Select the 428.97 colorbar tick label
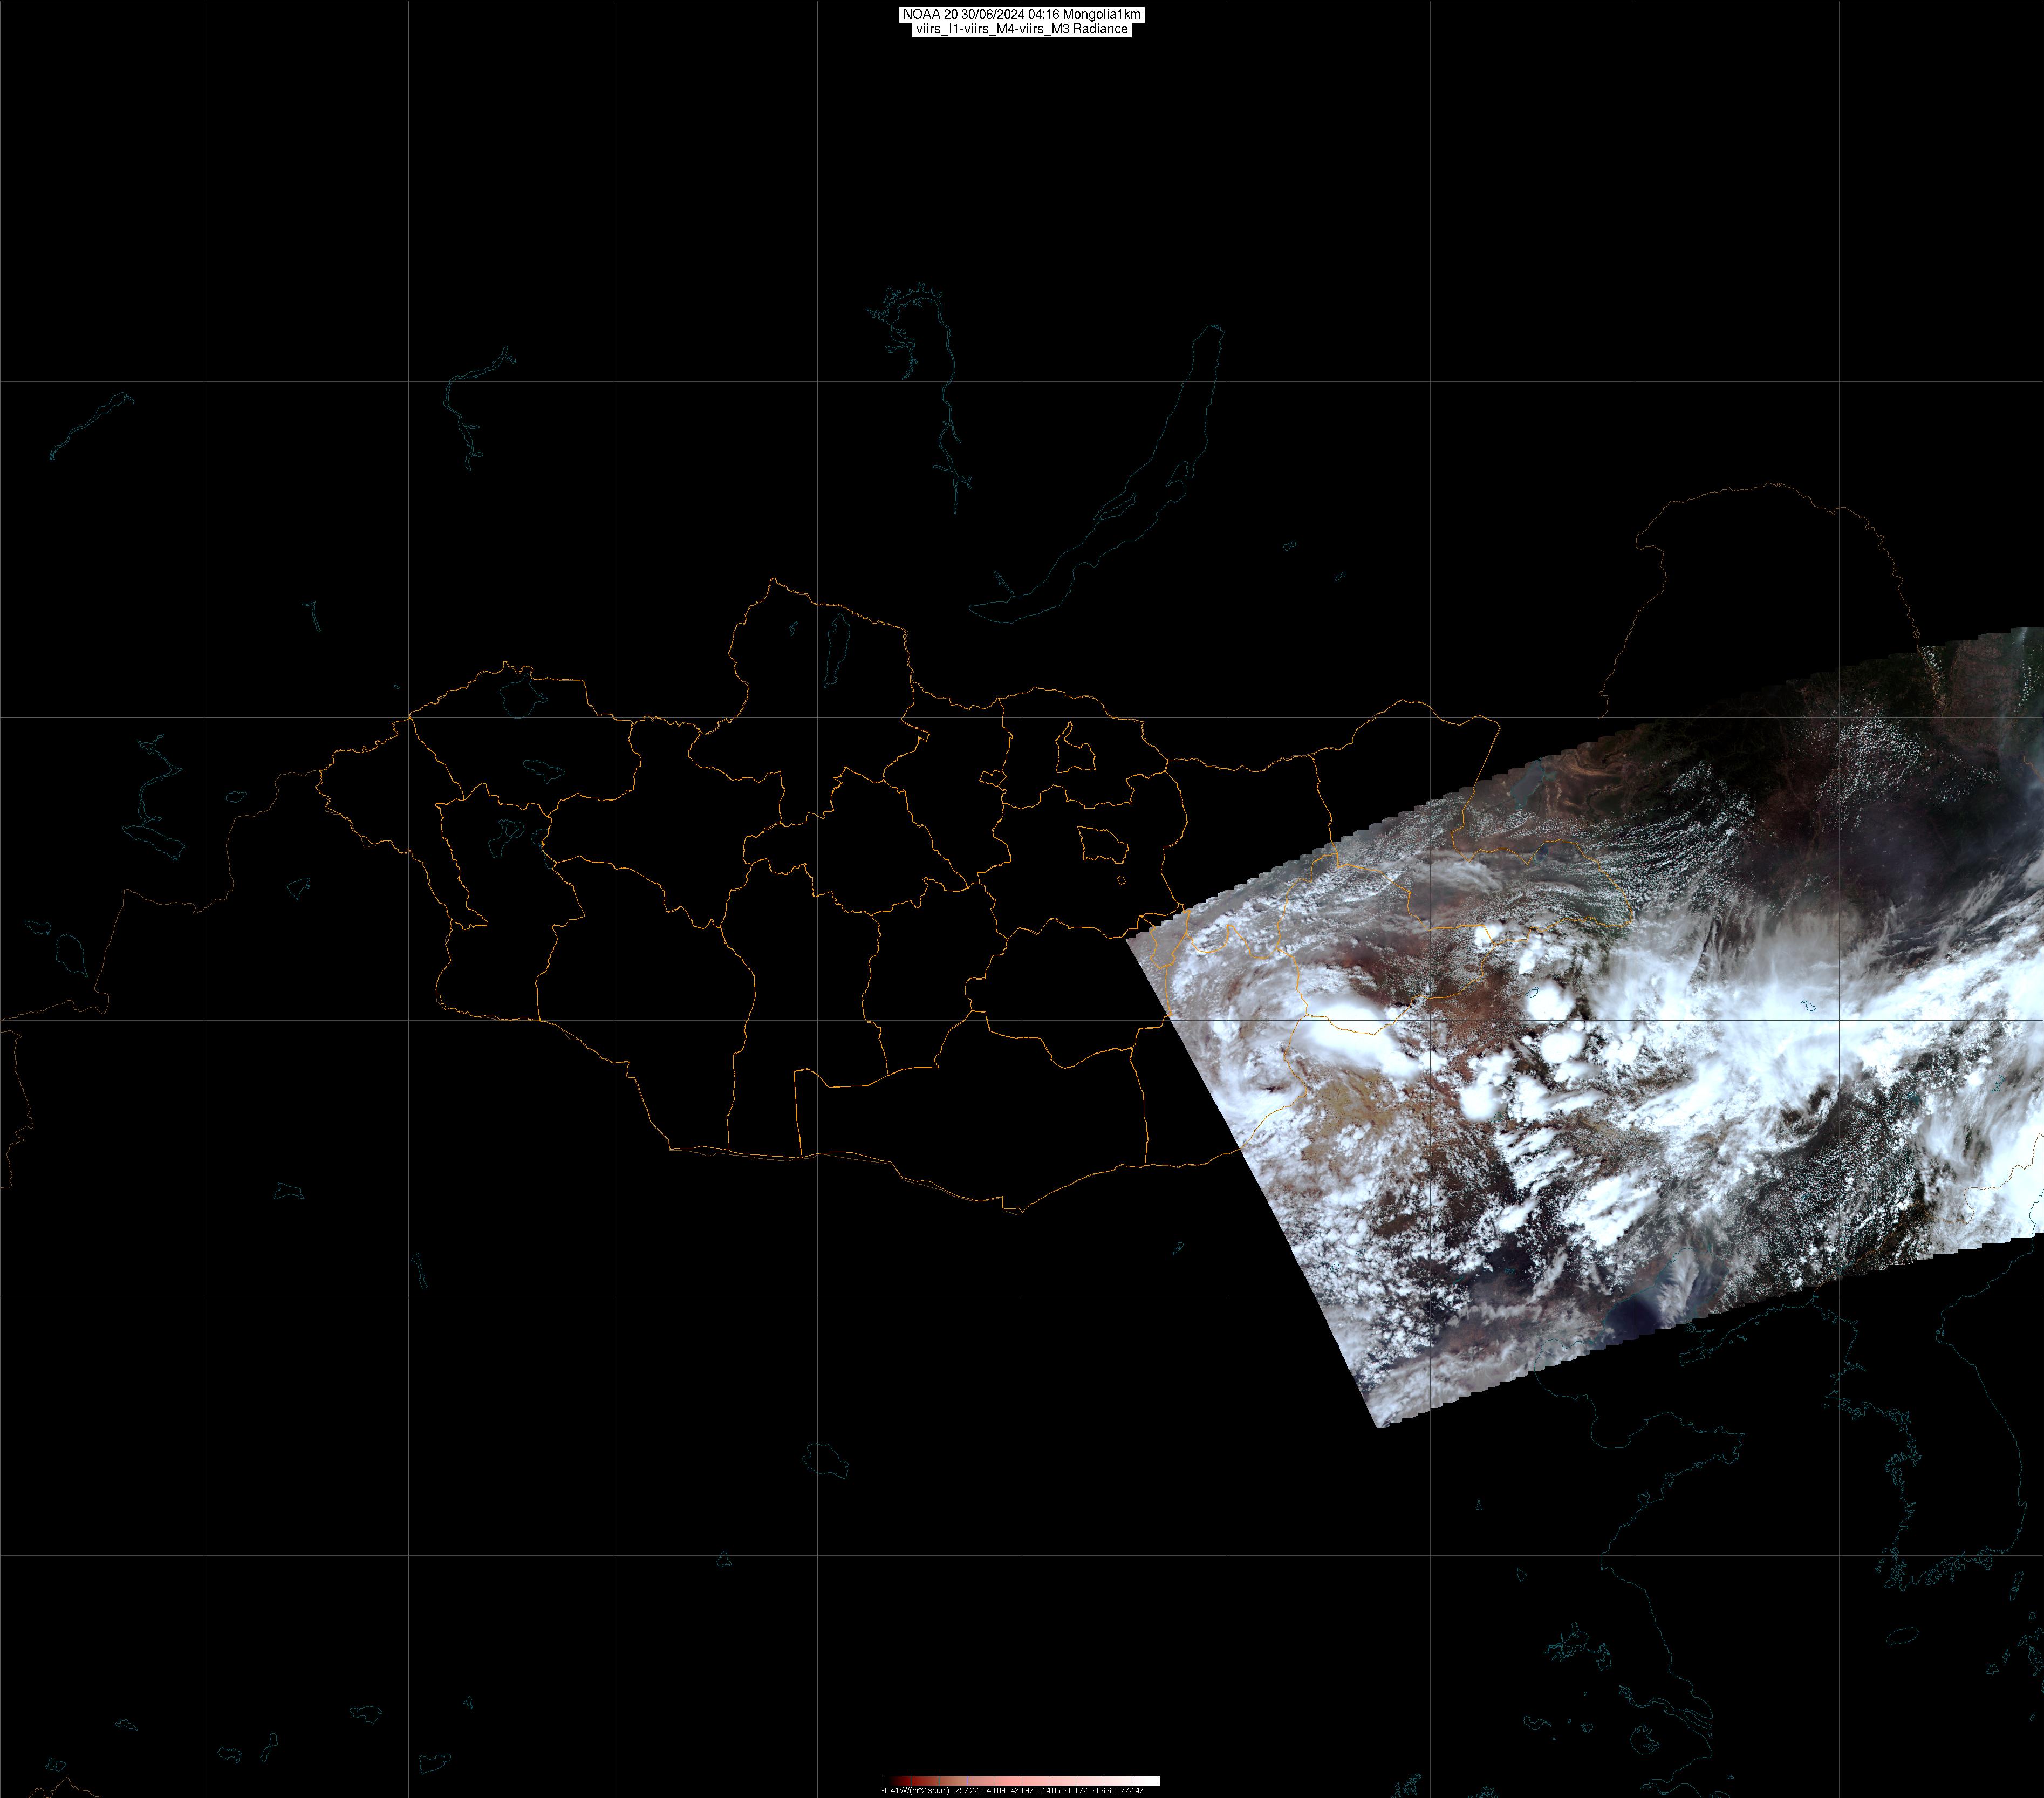2044x1798 pixels. [1022, 1791]
